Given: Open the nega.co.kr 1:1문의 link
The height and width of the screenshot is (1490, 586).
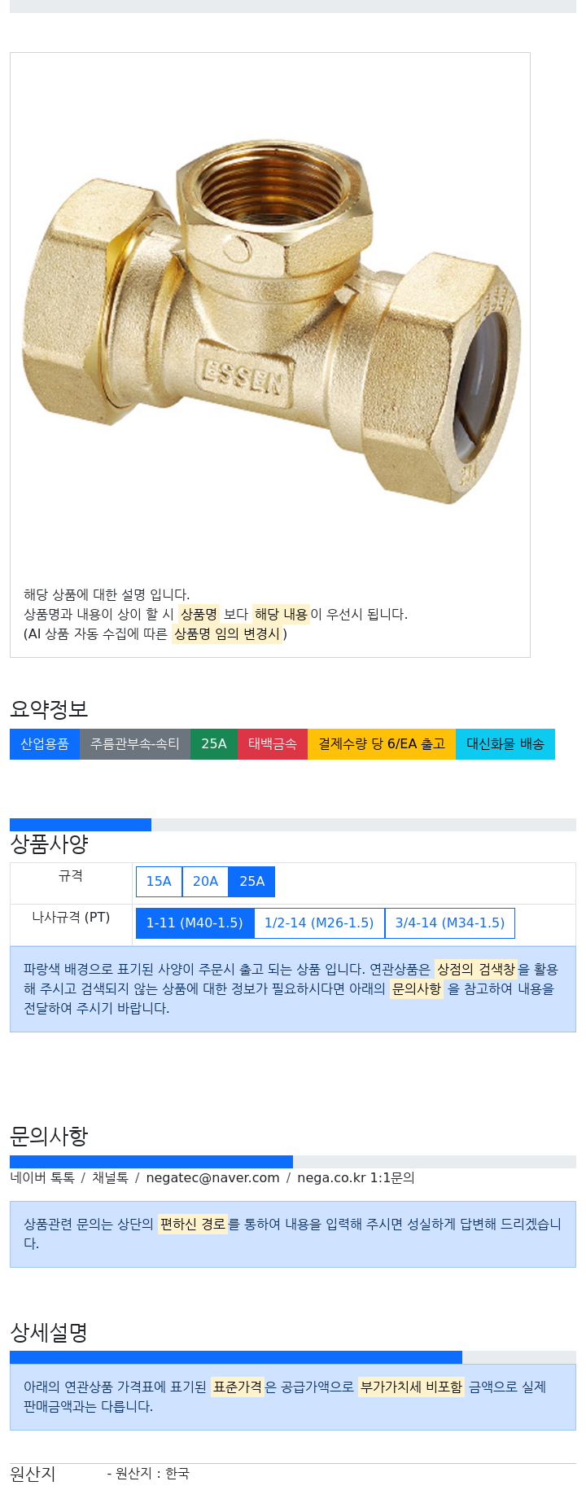Looking at the screenshot, I should (x=356, y=1178).
